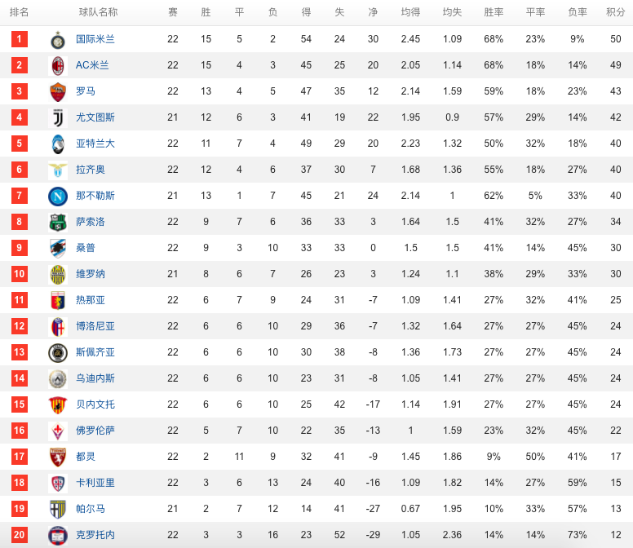Click the 尤文图斯 J logo icon
Viewport: 633px width, 548px height.
click(58, 117)
